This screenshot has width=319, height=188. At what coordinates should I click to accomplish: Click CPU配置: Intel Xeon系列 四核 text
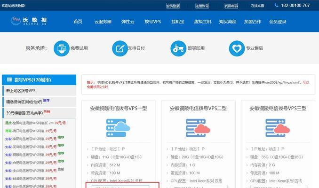point(276,181)
